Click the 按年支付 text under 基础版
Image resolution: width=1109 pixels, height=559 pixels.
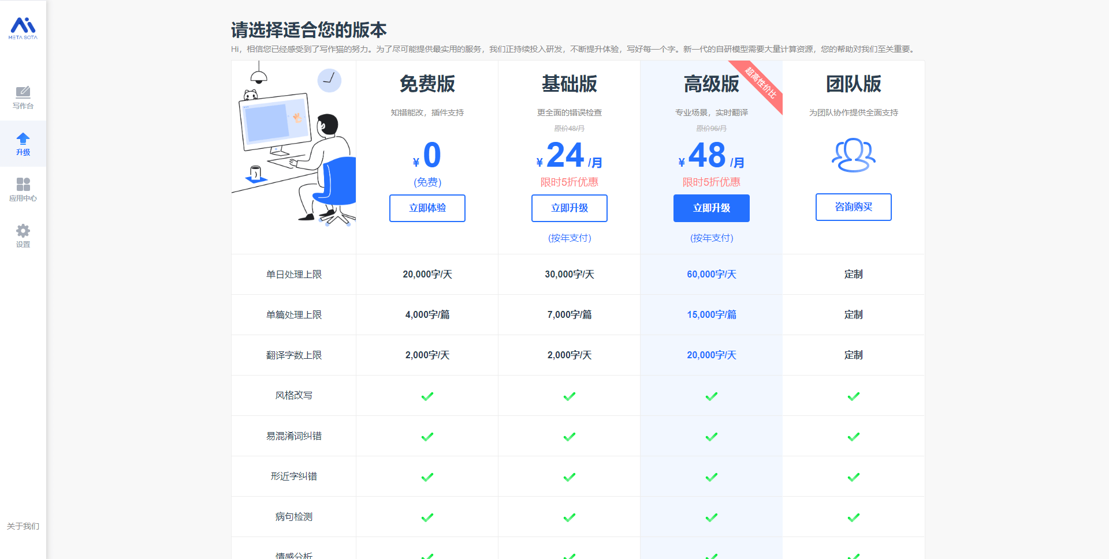pos(569,238)
